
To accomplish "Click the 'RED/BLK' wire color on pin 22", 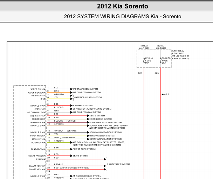I will pyautogui.click(x=59, y=165).
